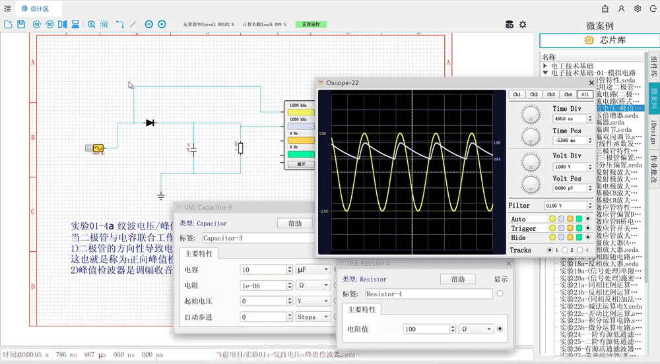This screenshot has width=660, height=364.
Task: Click 展开 button on the frequency meter
Action: [x=301, y=164]
